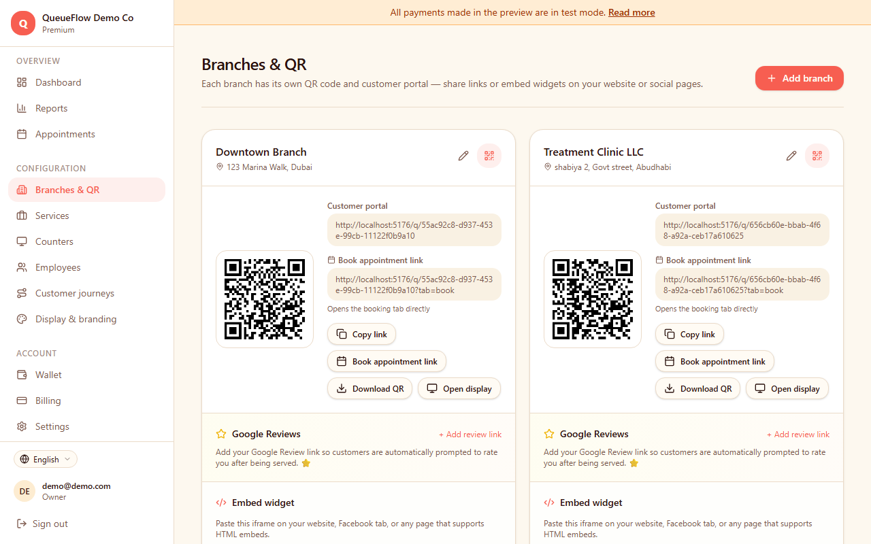Copy link for Downtown Branch

pyautogui.click(x=361, y=335)
